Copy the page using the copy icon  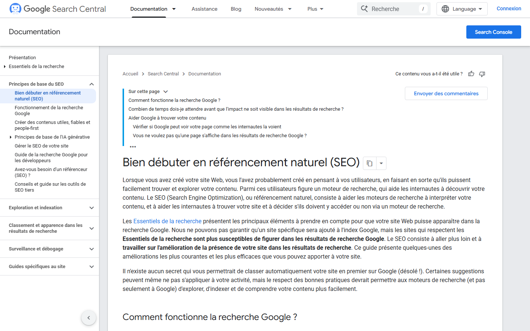tap(370, 163)
